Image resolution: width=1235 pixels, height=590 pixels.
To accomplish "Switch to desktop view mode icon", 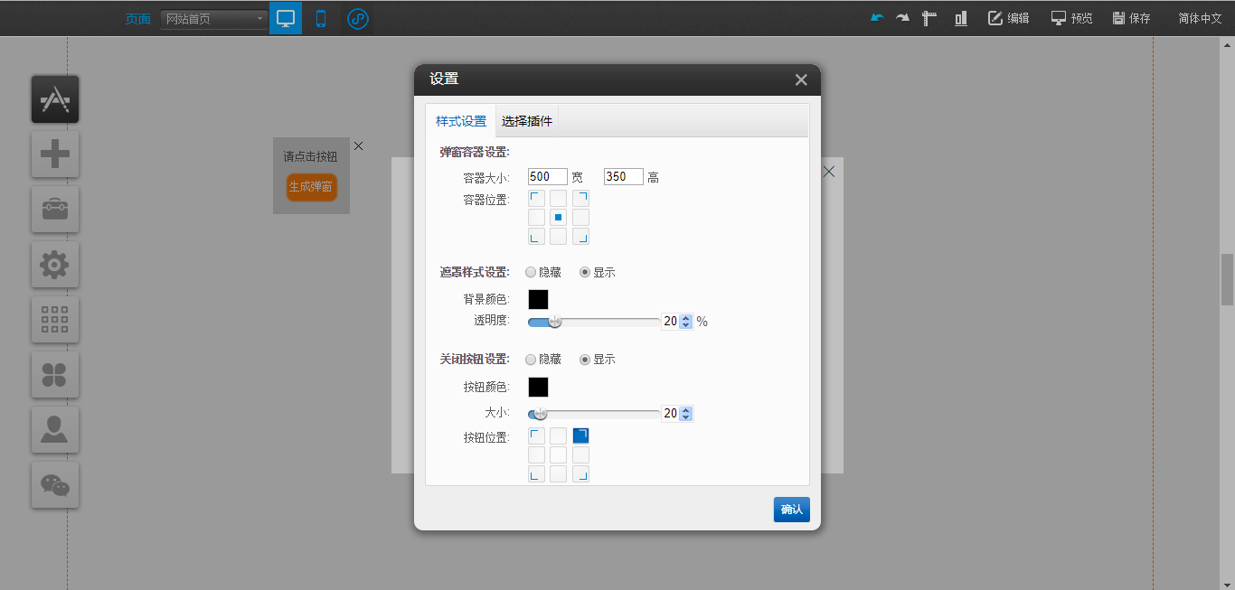I will click(x=286, y=18).
